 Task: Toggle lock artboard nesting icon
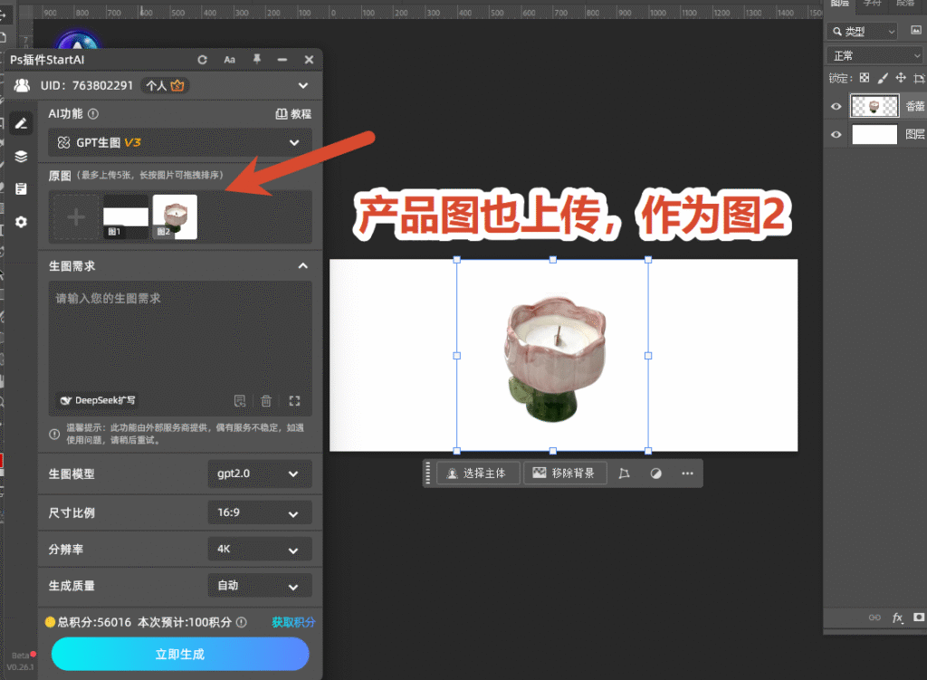tap(919, 78)
